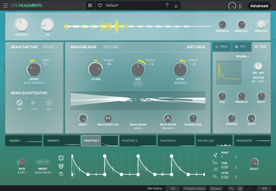Click the Time value stepper arrows

pos(236,167)
